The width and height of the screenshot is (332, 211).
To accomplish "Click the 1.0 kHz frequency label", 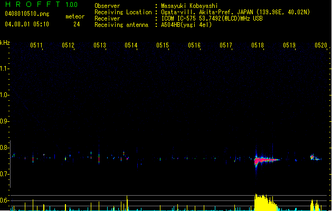I will 4,95.
